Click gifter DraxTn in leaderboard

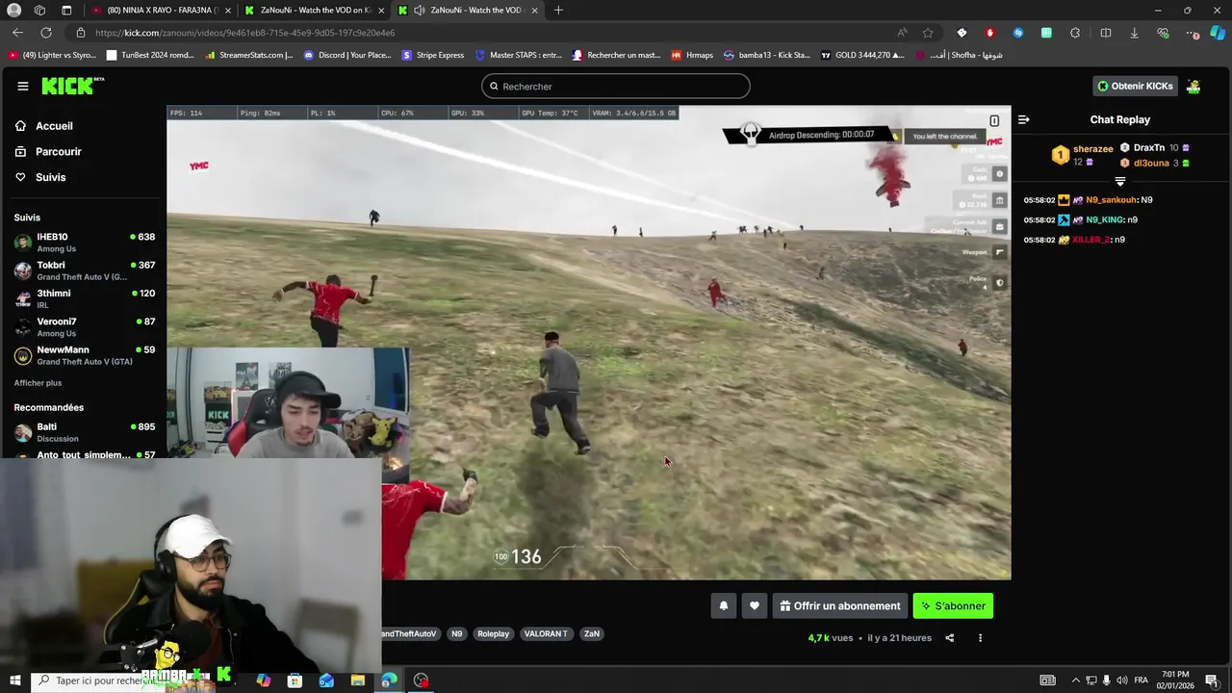tap(1148, 148)
